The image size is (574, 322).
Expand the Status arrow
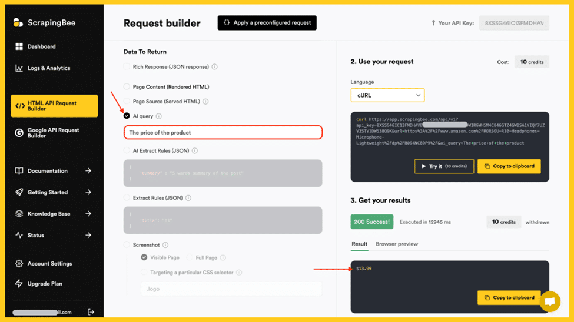88,235
